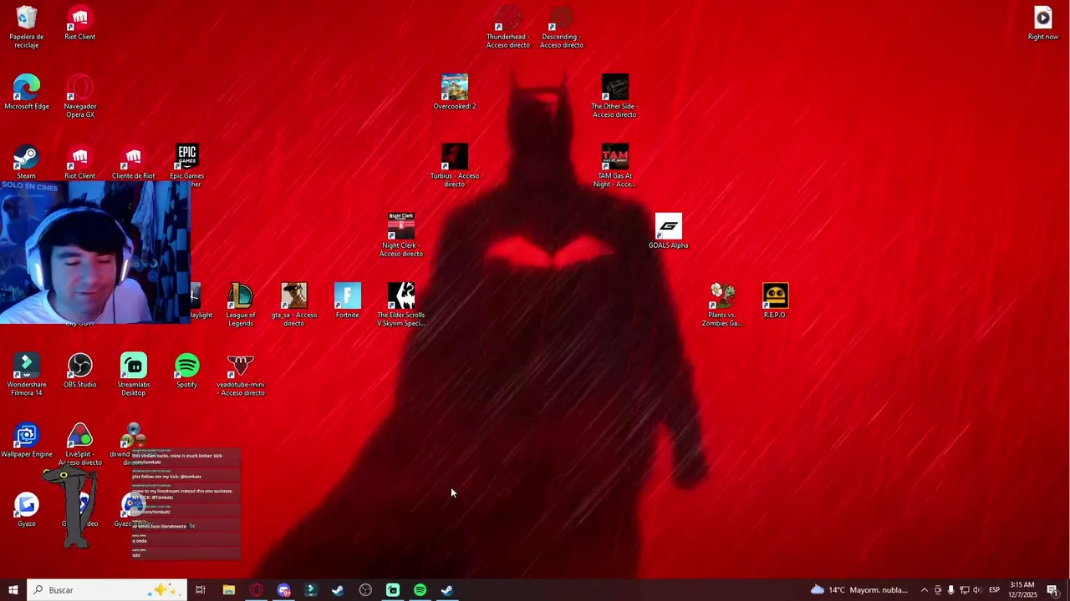Click the TAM Gas At Night shortcut
The width and height of the screenshot is (1070, 601).
click(615, 165)
